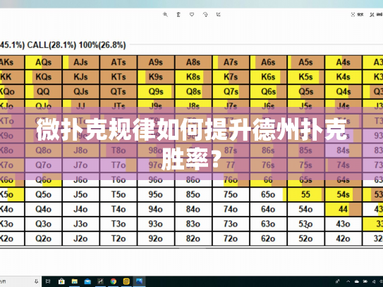This screenshot has height=287, width=383.
Task: Switch to the Photos app taskbar icon
Action: click(139, 281)
